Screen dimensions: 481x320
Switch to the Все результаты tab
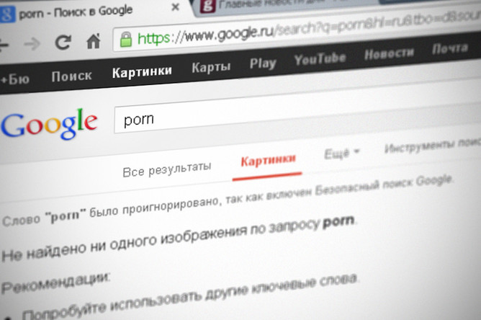[x=167, y=169]
